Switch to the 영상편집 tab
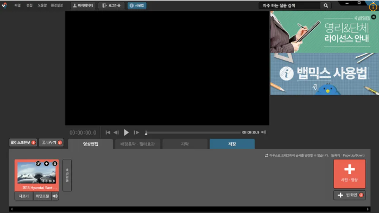379x213 pixels. pyautogui.click(x=90, y=144)
